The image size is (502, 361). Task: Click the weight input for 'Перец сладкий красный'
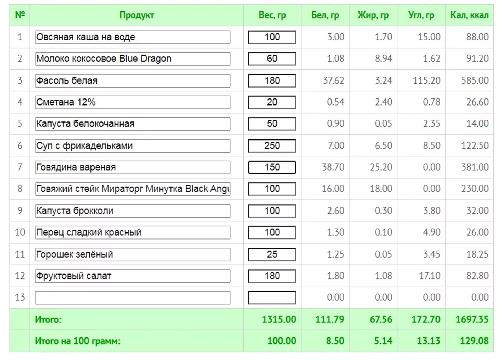(272, 232)
